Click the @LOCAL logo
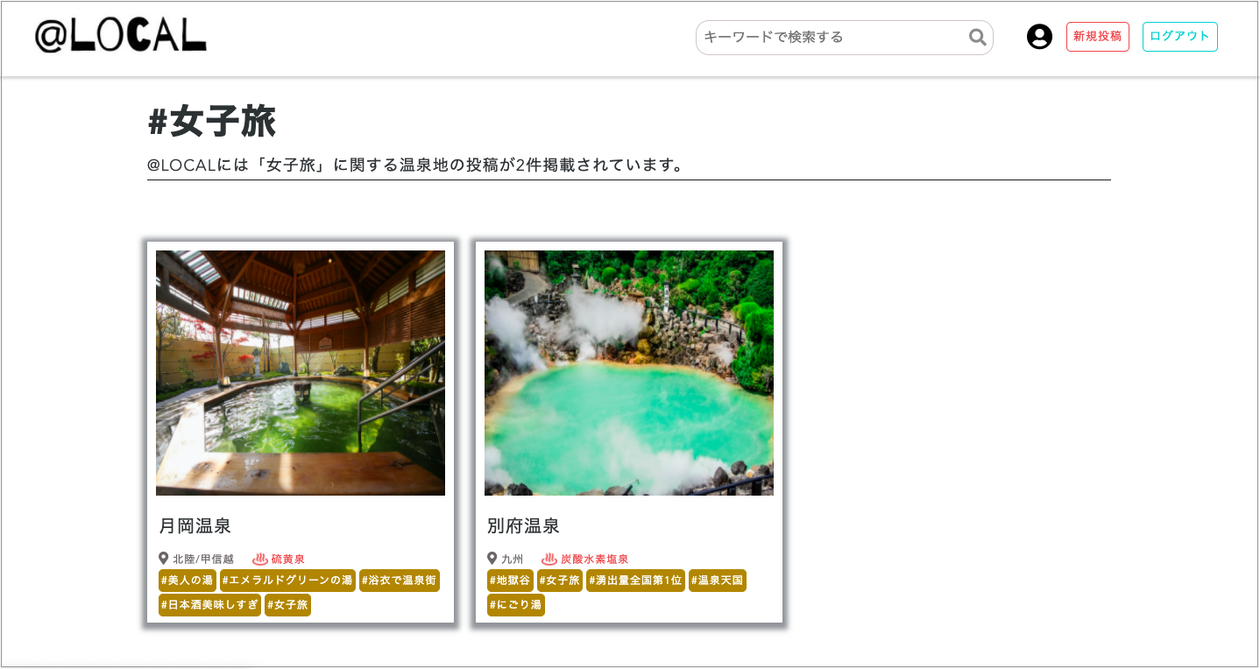The width and height of the screenshot is (1260, 669). (121, 38)
